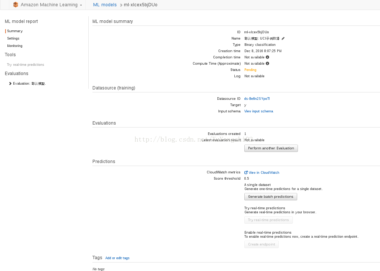This screenshot has width=380, height=271.
Task: Click Generate batch predictions button
Action: (271, 197)
